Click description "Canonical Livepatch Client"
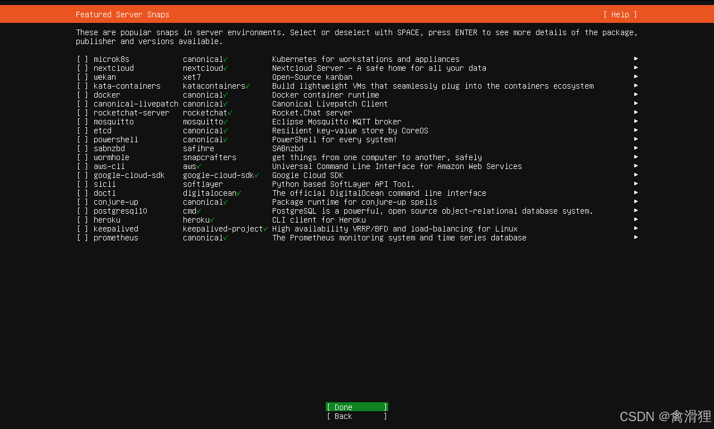Image resolution: width=714 pixels, height=429 pixels. (x=330, y=104)
